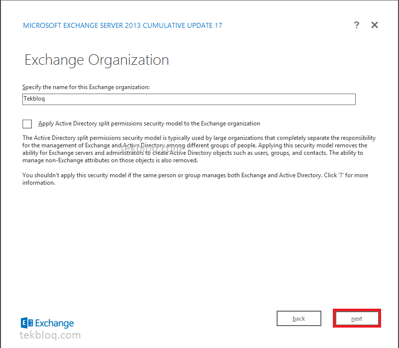Image resolution: width=399 pixels, height=348 pixels.
Task: Continue setup with the next button
Action: [357, 318]
